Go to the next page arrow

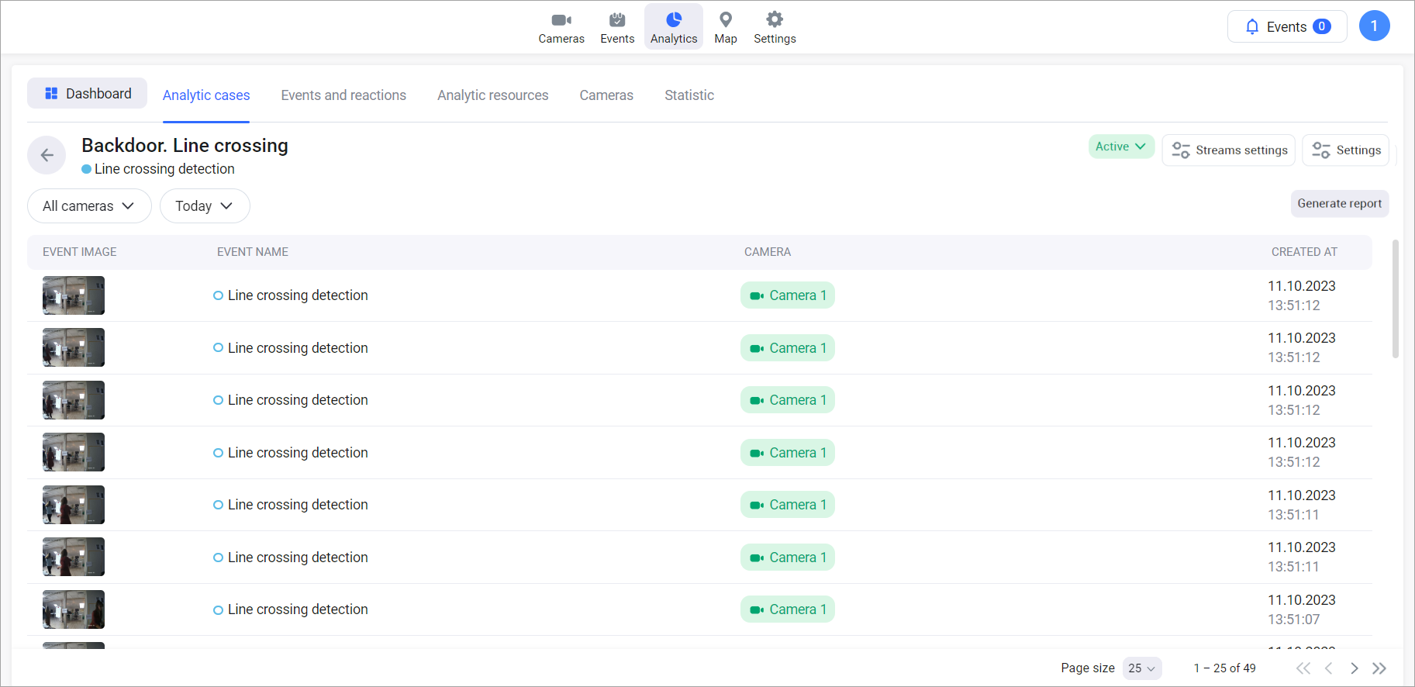click(1354, 668)
